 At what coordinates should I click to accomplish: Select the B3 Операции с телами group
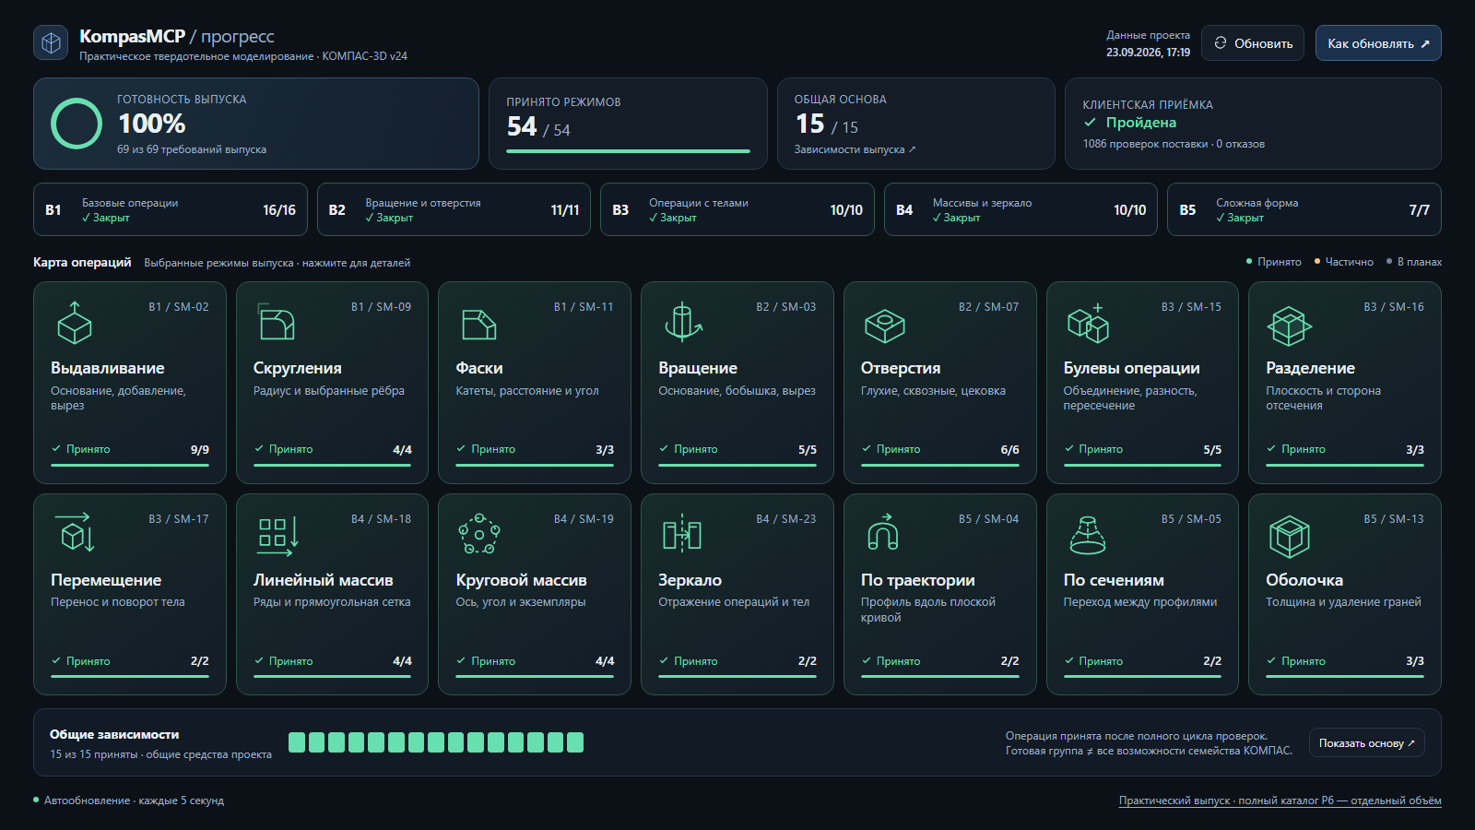point(737,209)
